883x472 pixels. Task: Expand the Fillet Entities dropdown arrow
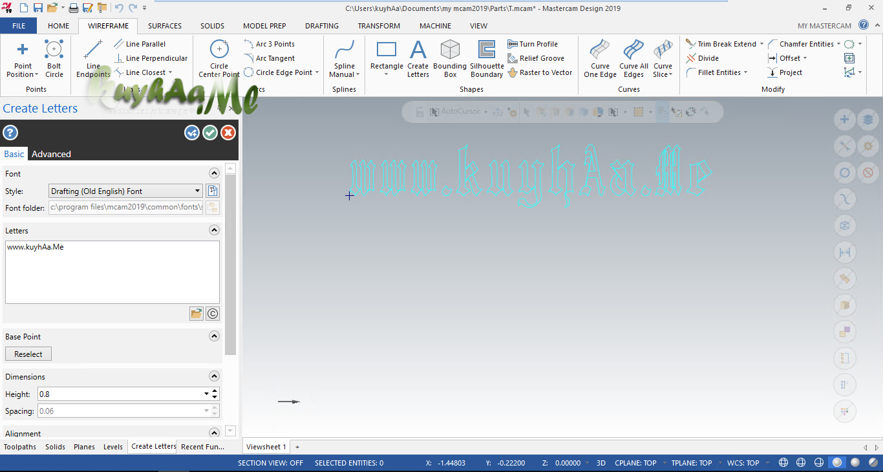745,72
